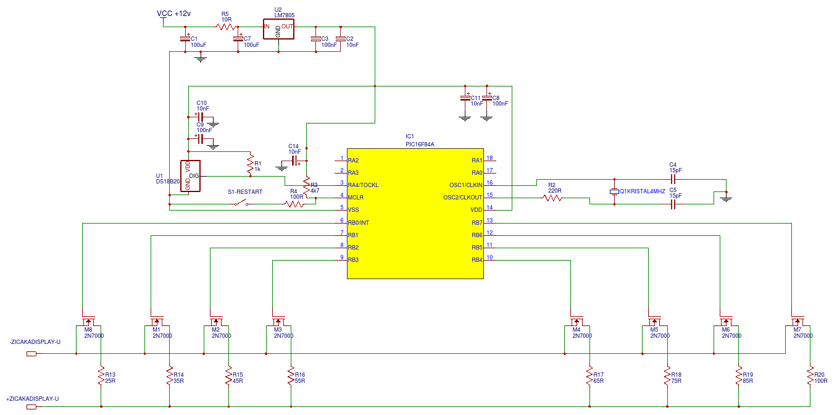
Task: Select MOSFET M8 2N7000 symbol
Action: tap(88, 322)
